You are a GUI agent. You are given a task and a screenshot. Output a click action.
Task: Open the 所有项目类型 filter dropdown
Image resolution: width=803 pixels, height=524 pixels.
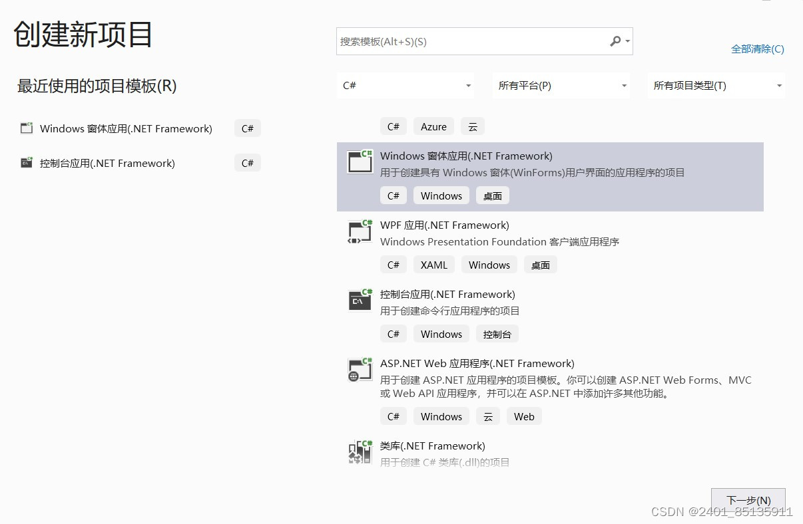point(716,86)
